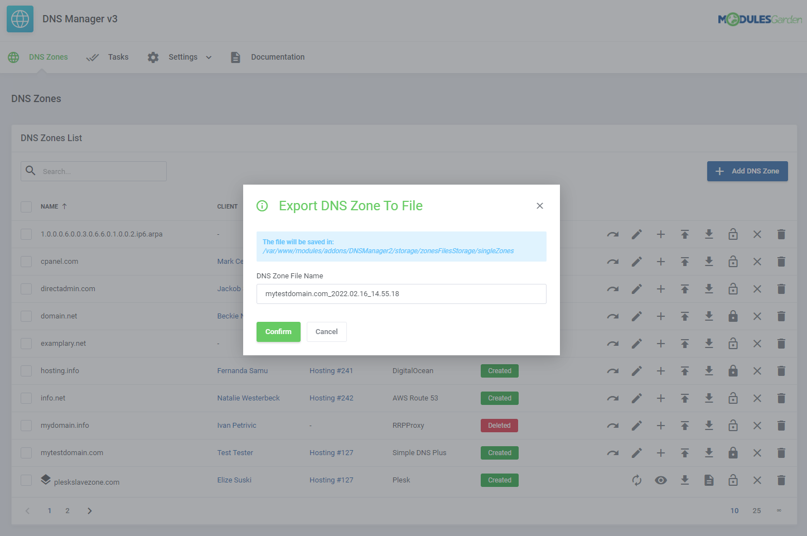Open client link Elize Suski
Viewport: 807px width, 536px height.
click(234, 480)
